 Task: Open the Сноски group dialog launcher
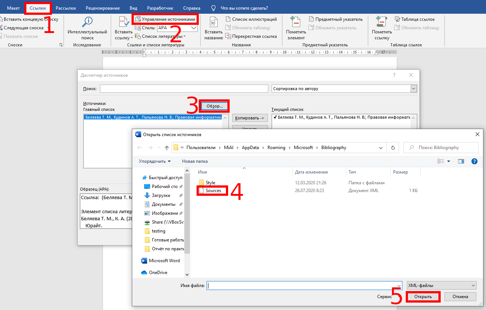pyautogui.click(x=61, y=45)
